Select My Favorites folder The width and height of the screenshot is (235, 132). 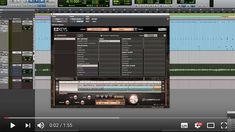65,39
